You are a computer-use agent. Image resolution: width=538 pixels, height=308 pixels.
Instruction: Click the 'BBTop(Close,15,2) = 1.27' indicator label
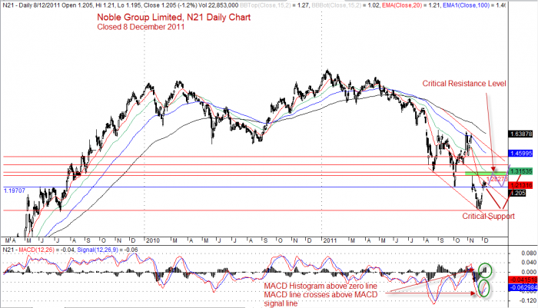(x=276, y=5)
